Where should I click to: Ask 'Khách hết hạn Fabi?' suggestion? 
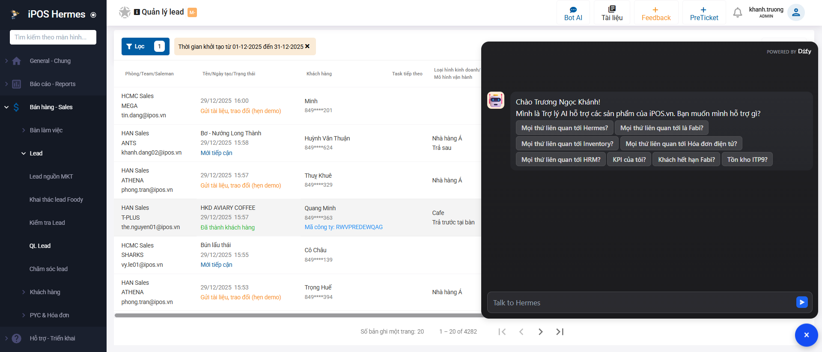[686, 160]
